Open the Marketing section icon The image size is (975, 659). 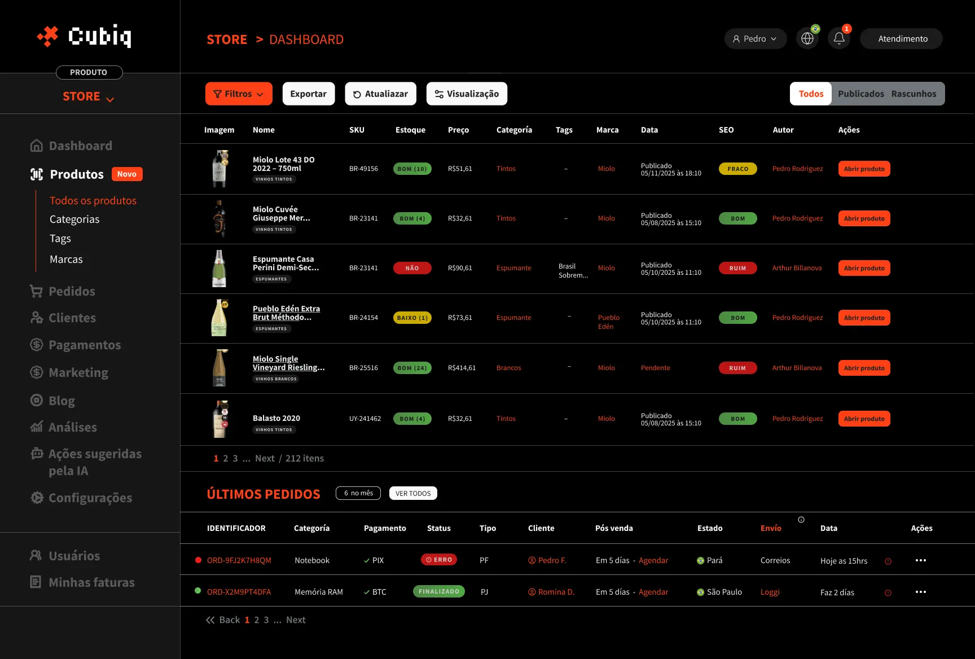tap(36, 372)
